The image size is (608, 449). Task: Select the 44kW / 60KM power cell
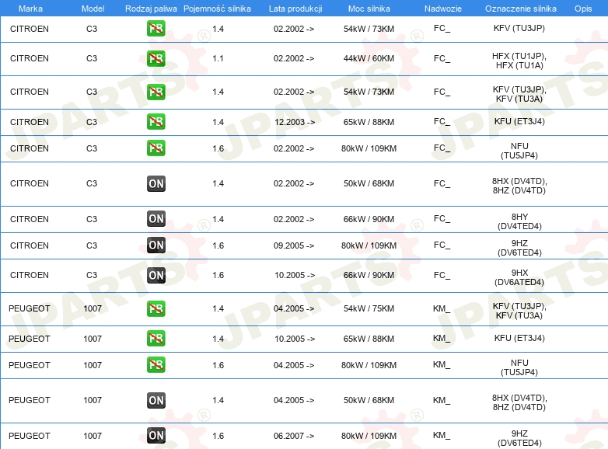tap(369, 58)
